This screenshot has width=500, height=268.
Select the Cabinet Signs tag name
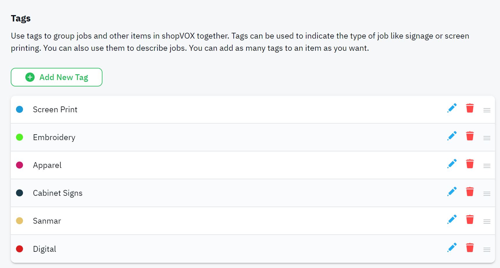point(58,193)
